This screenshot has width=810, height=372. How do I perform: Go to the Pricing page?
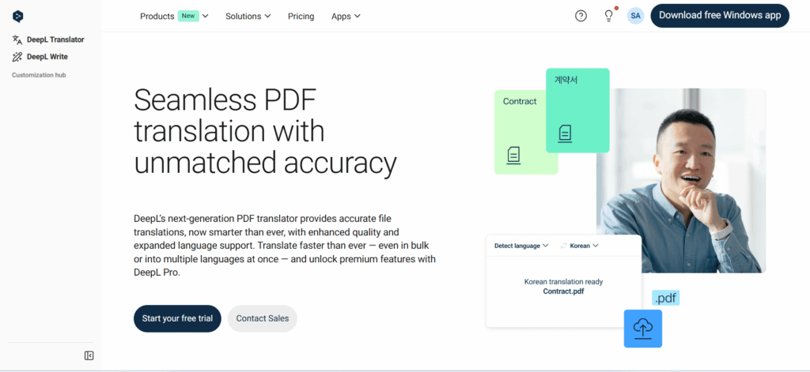coord(301,16)
